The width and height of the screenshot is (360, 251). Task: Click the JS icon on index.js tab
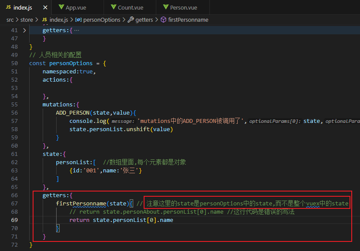[8, 7]
